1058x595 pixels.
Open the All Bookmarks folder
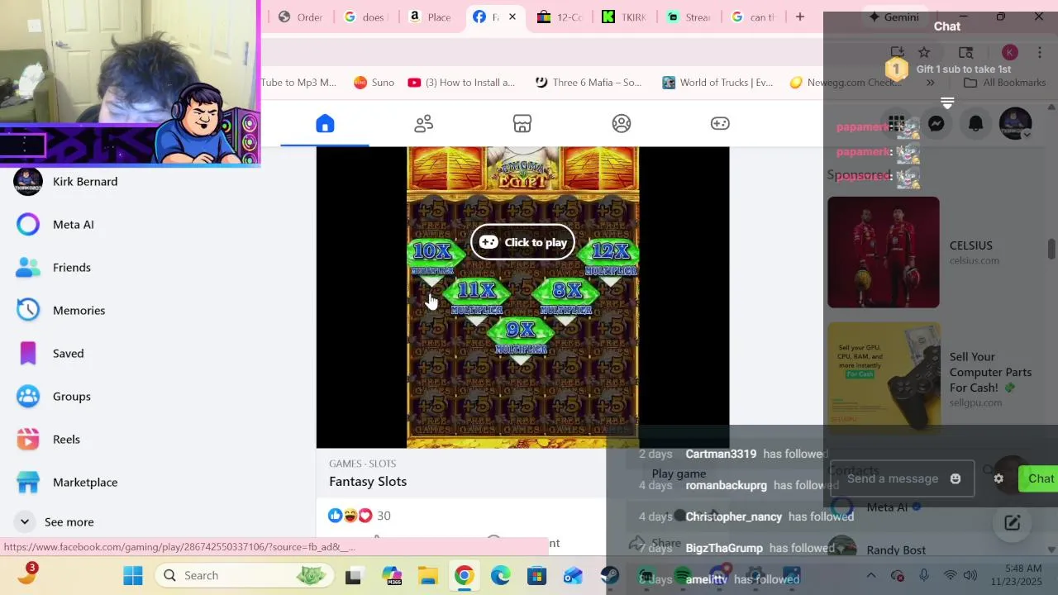pos(1005,83)
